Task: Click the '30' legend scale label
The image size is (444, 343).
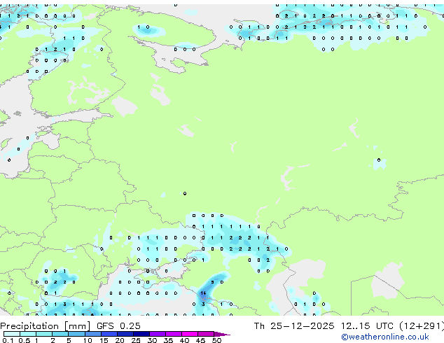Action: click(152, 340)
